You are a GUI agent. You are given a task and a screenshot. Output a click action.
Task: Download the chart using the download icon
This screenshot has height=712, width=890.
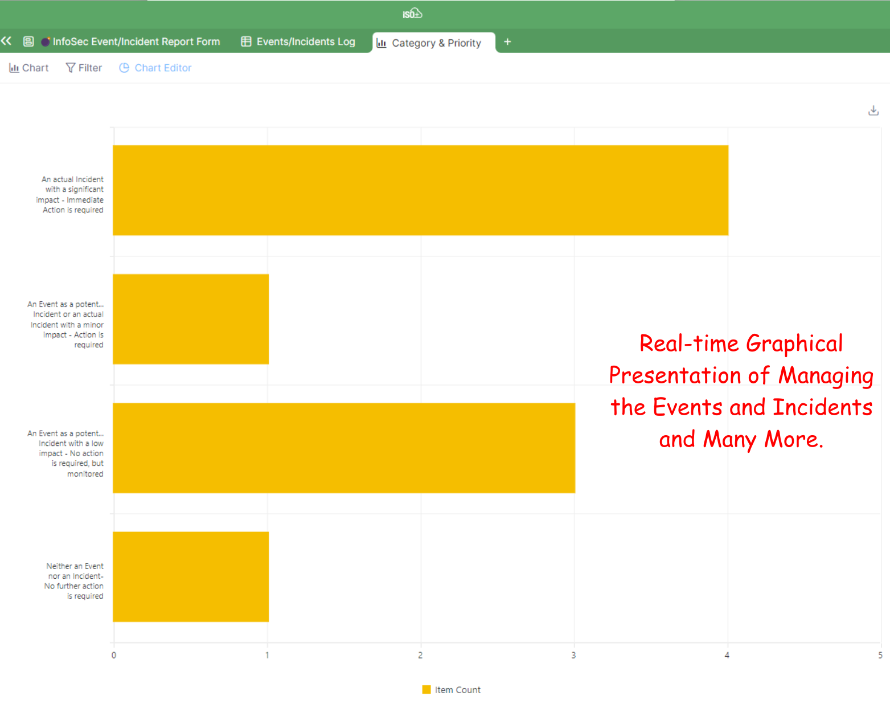coord(873,111)
